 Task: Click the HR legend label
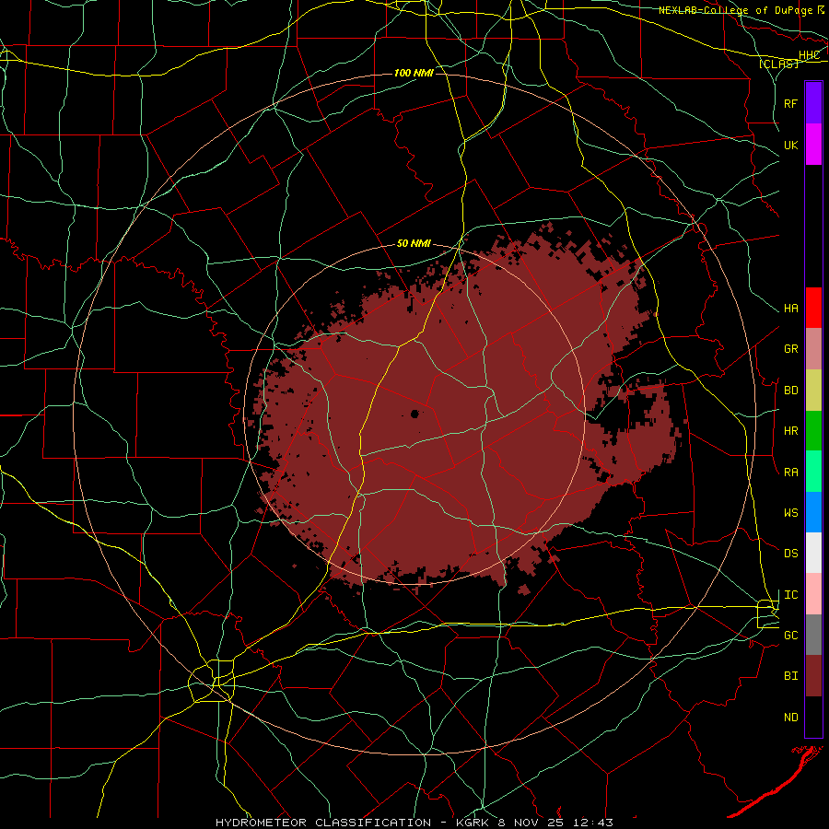[x=791, y=431]
